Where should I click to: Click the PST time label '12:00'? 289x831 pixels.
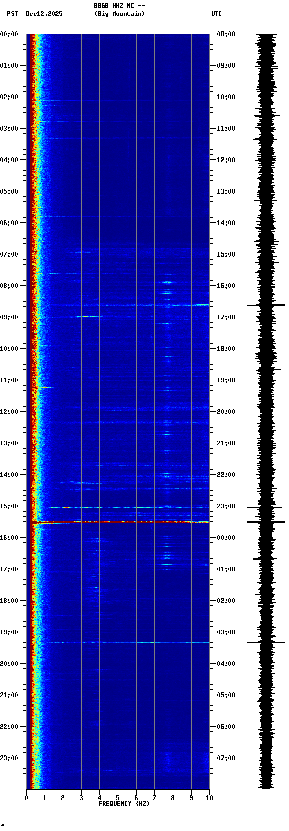(x=9, y=412)
